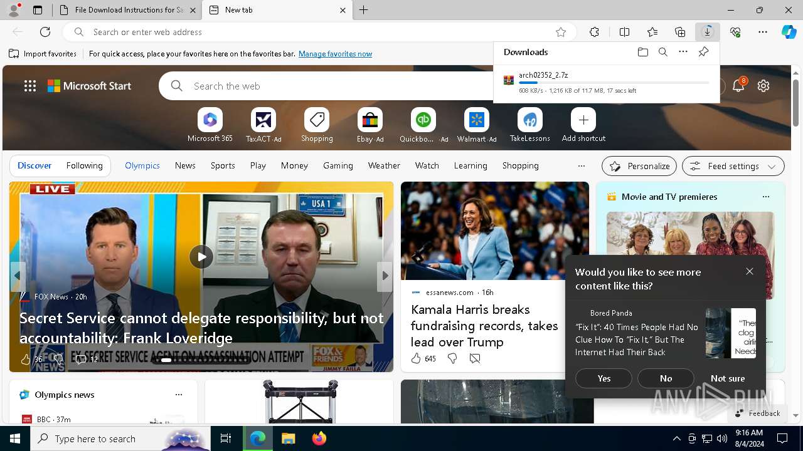Open notifications bell with badge
The width and height of the screenshot is (803, 451).
point(738,85)
